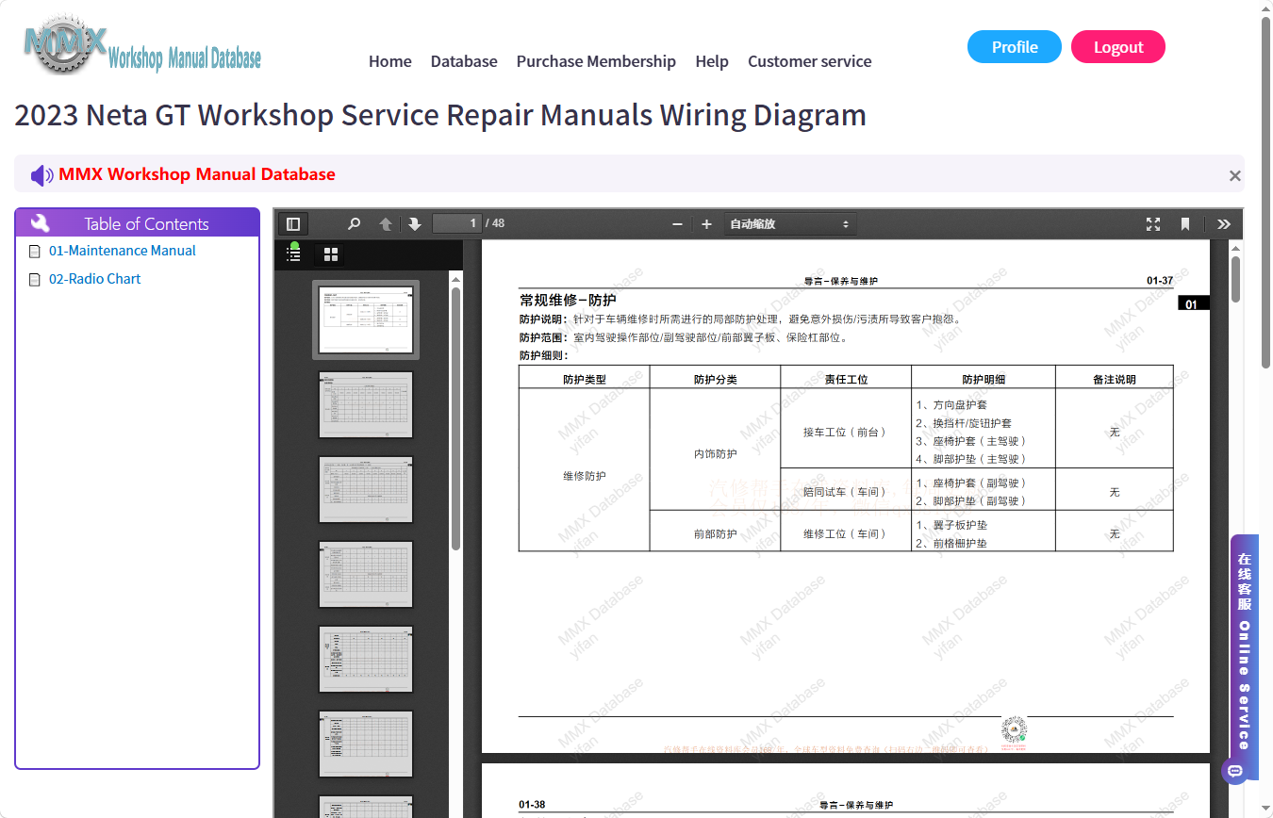This screenshot has width=1273, height=818.
Task: Zoom out with the minus button
Action: click(x=677, y=224)
